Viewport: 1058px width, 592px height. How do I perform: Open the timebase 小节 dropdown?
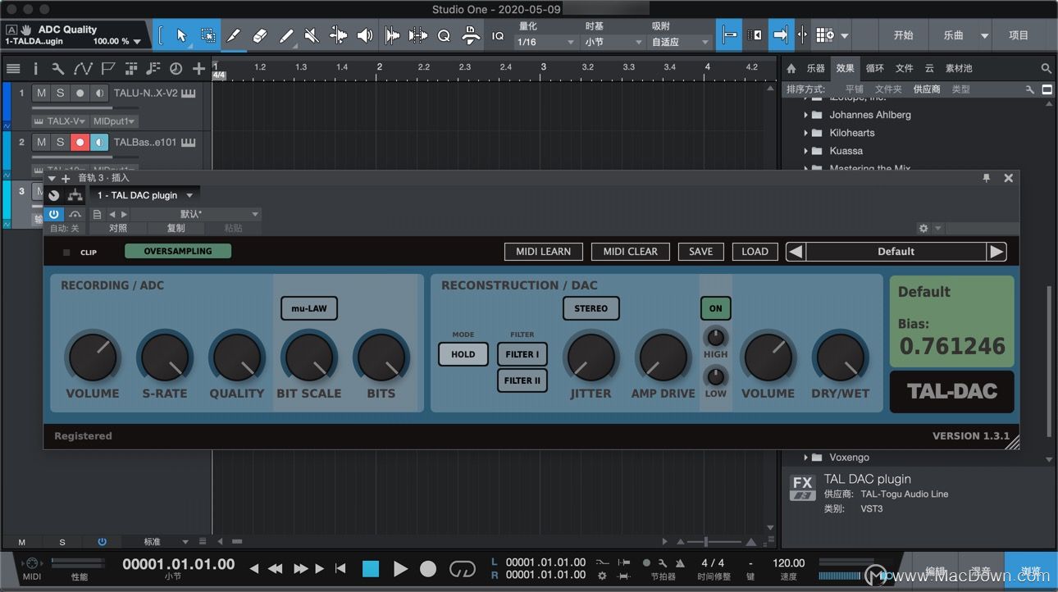614,42
